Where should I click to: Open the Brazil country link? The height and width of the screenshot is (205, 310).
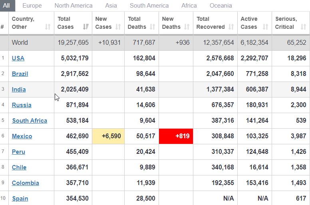tap(20, 74)
